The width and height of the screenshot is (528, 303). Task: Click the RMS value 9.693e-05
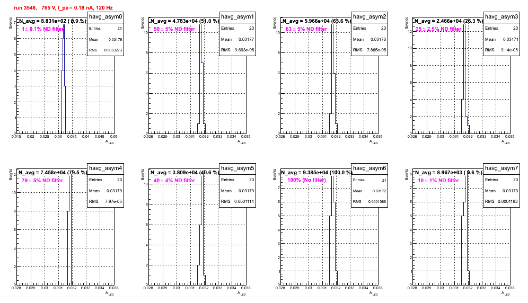244,50
